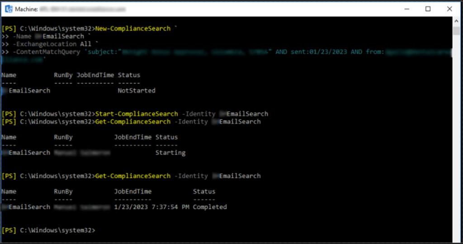Screen dimensions: 463x244
Task: Click the vertical scrollbar thumb
Action: pyautogui.click(x=456, y=31)
